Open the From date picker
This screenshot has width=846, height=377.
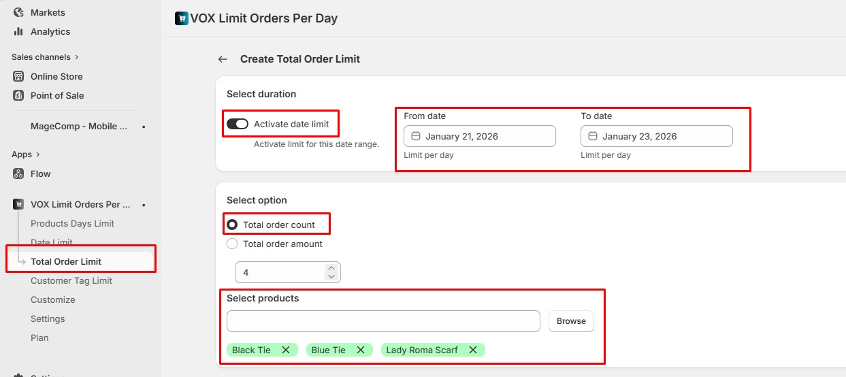[x=479, y=136]
